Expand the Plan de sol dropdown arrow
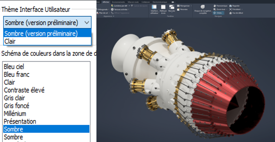Screen dimensions: 275x142 pyautogui.click(x=110, y=13)
